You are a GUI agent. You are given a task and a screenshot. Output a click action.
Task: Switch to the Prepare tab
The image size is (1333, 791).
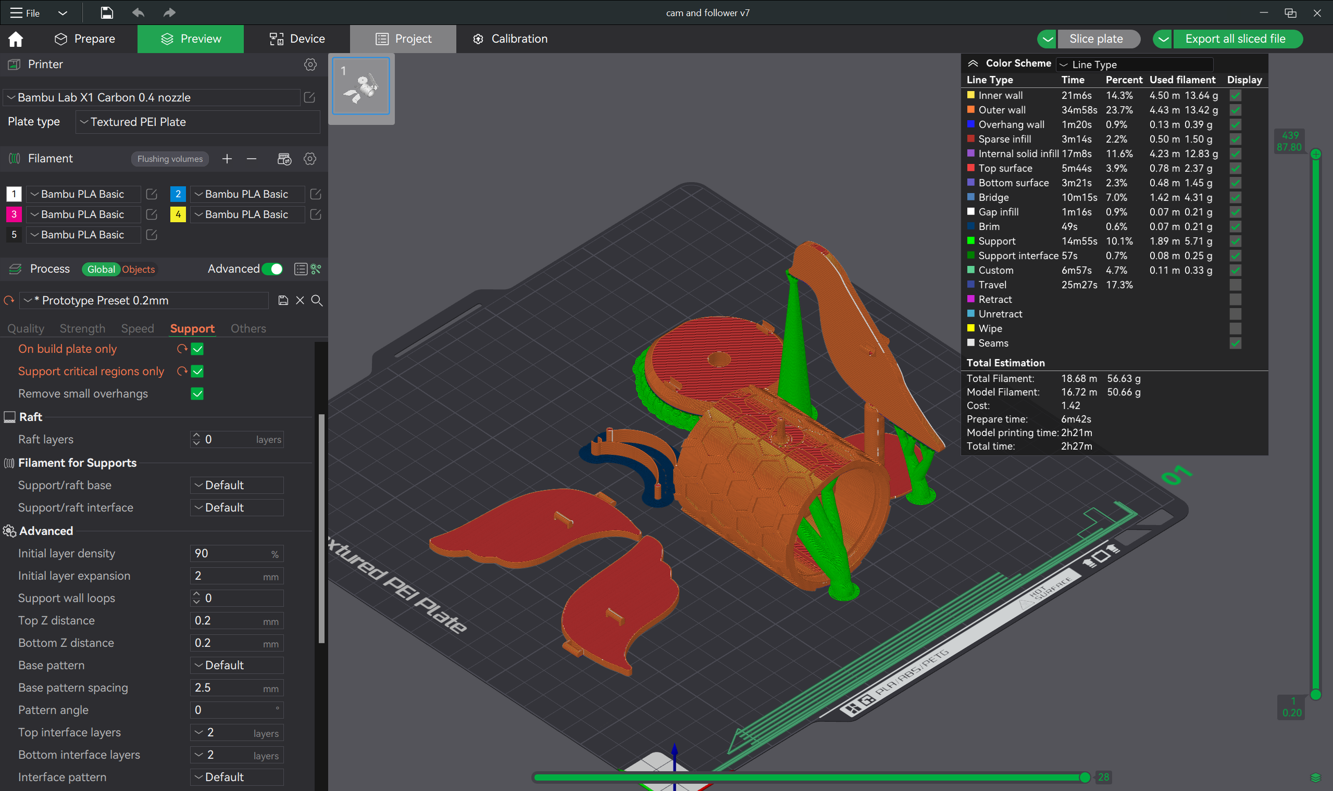coord(84,39)
